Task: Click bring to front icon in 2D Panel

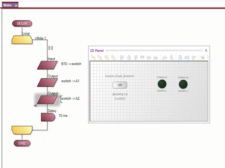Action: click(93, 58)
